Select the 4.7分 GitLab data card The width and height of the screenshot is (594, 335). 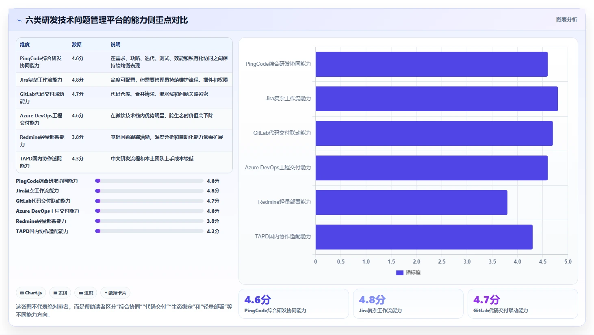(523, 304)
